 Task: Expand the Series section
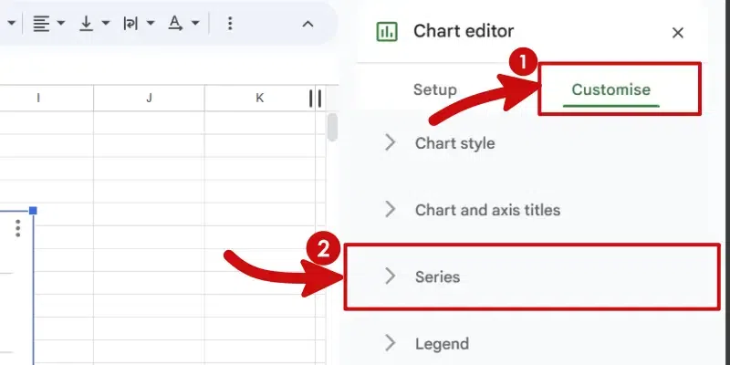[x=437, y=276]
